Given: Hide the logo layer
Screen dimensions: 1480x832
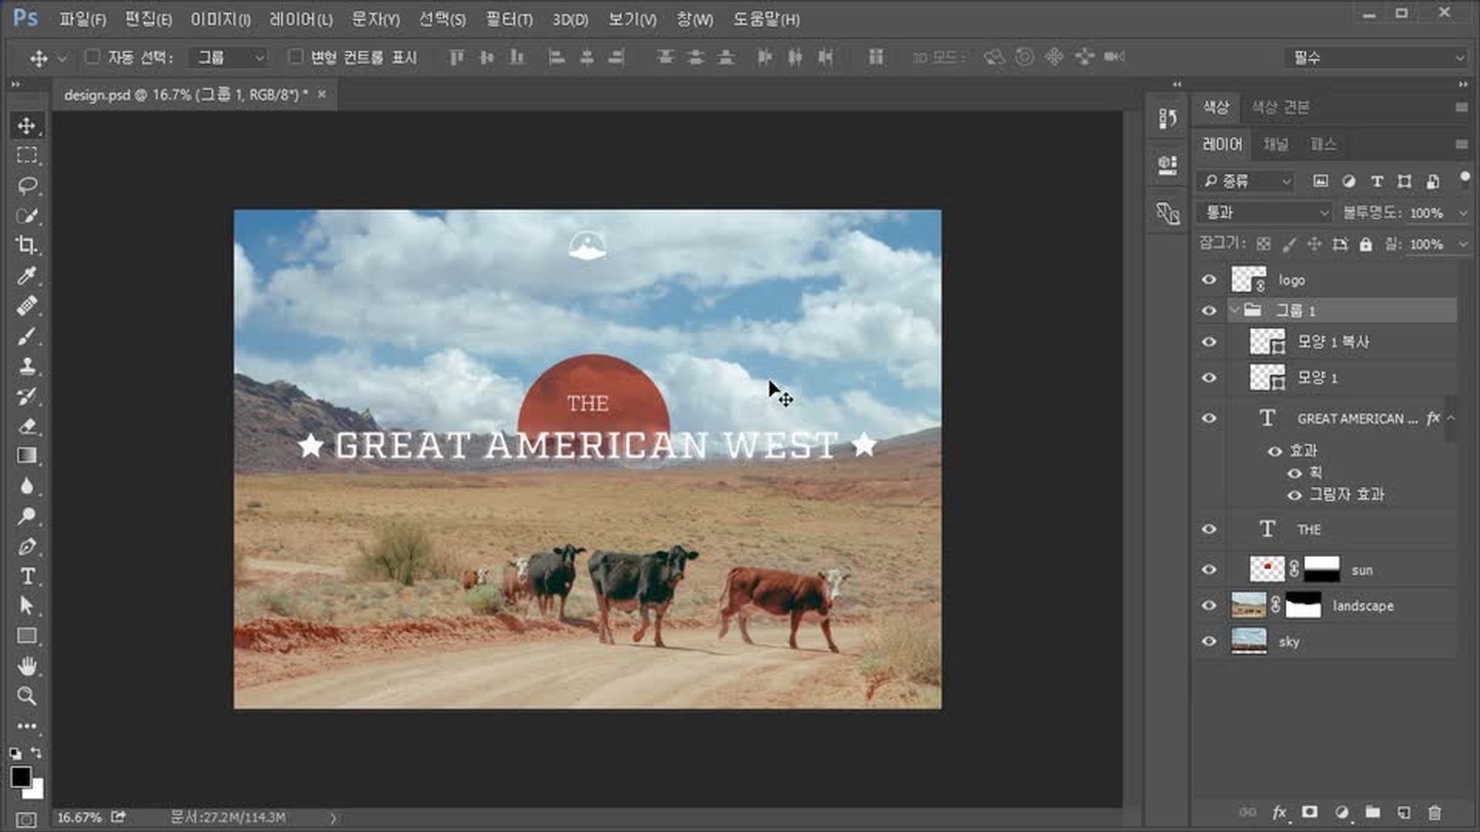Looking at the screenshot, I should coord(1209,280).
